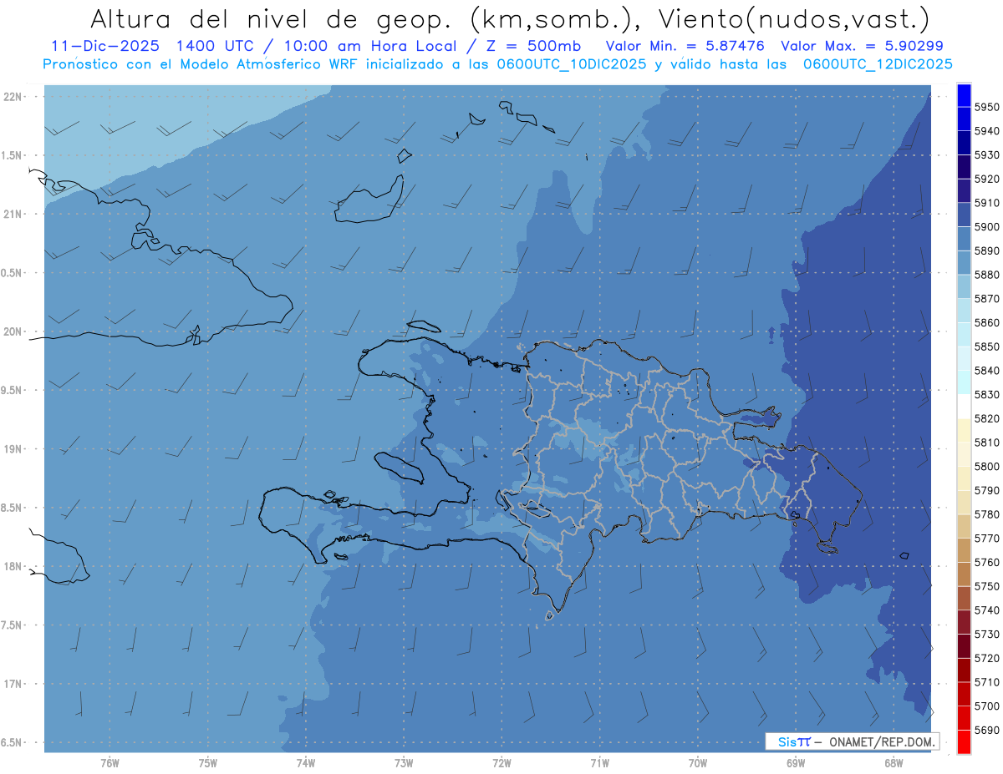Click the '5830' legend value
The height and width of the screenshot is (774, 1003).
click(986, 394)
